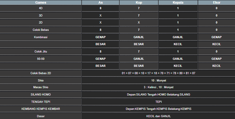This screenshot has height=119, width=235.
Task: Click the Kepala column header
Action: (x=178, y=2)
